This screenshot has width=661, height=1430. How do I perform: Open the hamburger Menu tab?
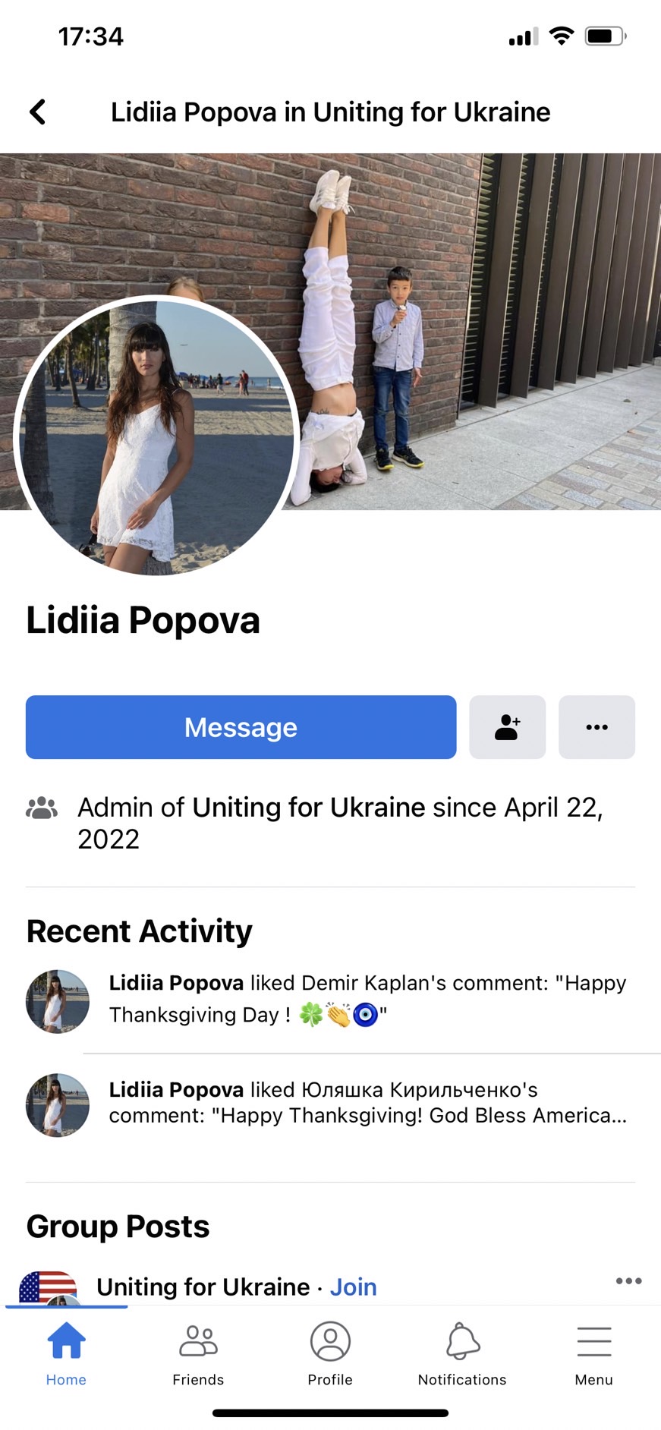tap(593, 1354)
